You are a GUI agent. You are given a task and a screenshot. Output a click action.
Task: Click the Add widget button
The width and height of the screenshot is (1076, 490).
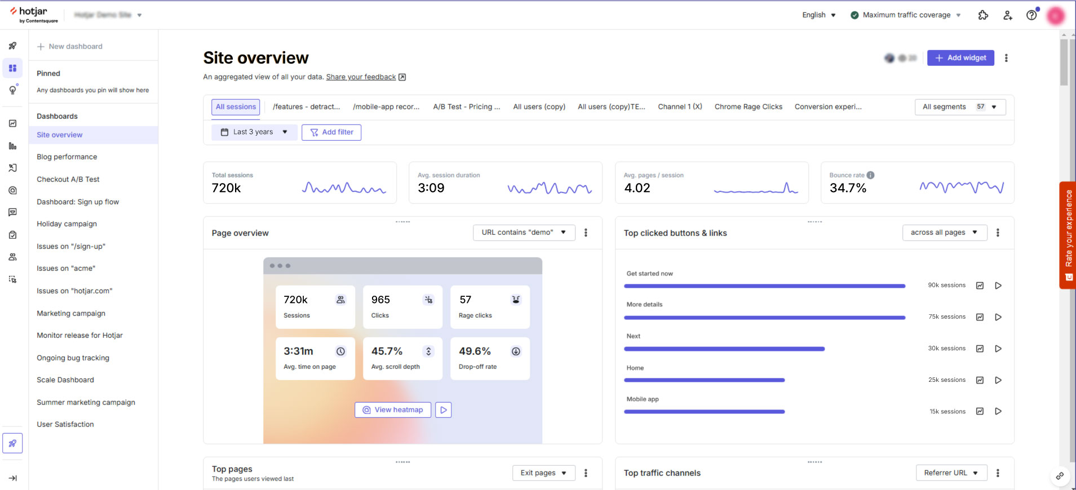[960, 58]
